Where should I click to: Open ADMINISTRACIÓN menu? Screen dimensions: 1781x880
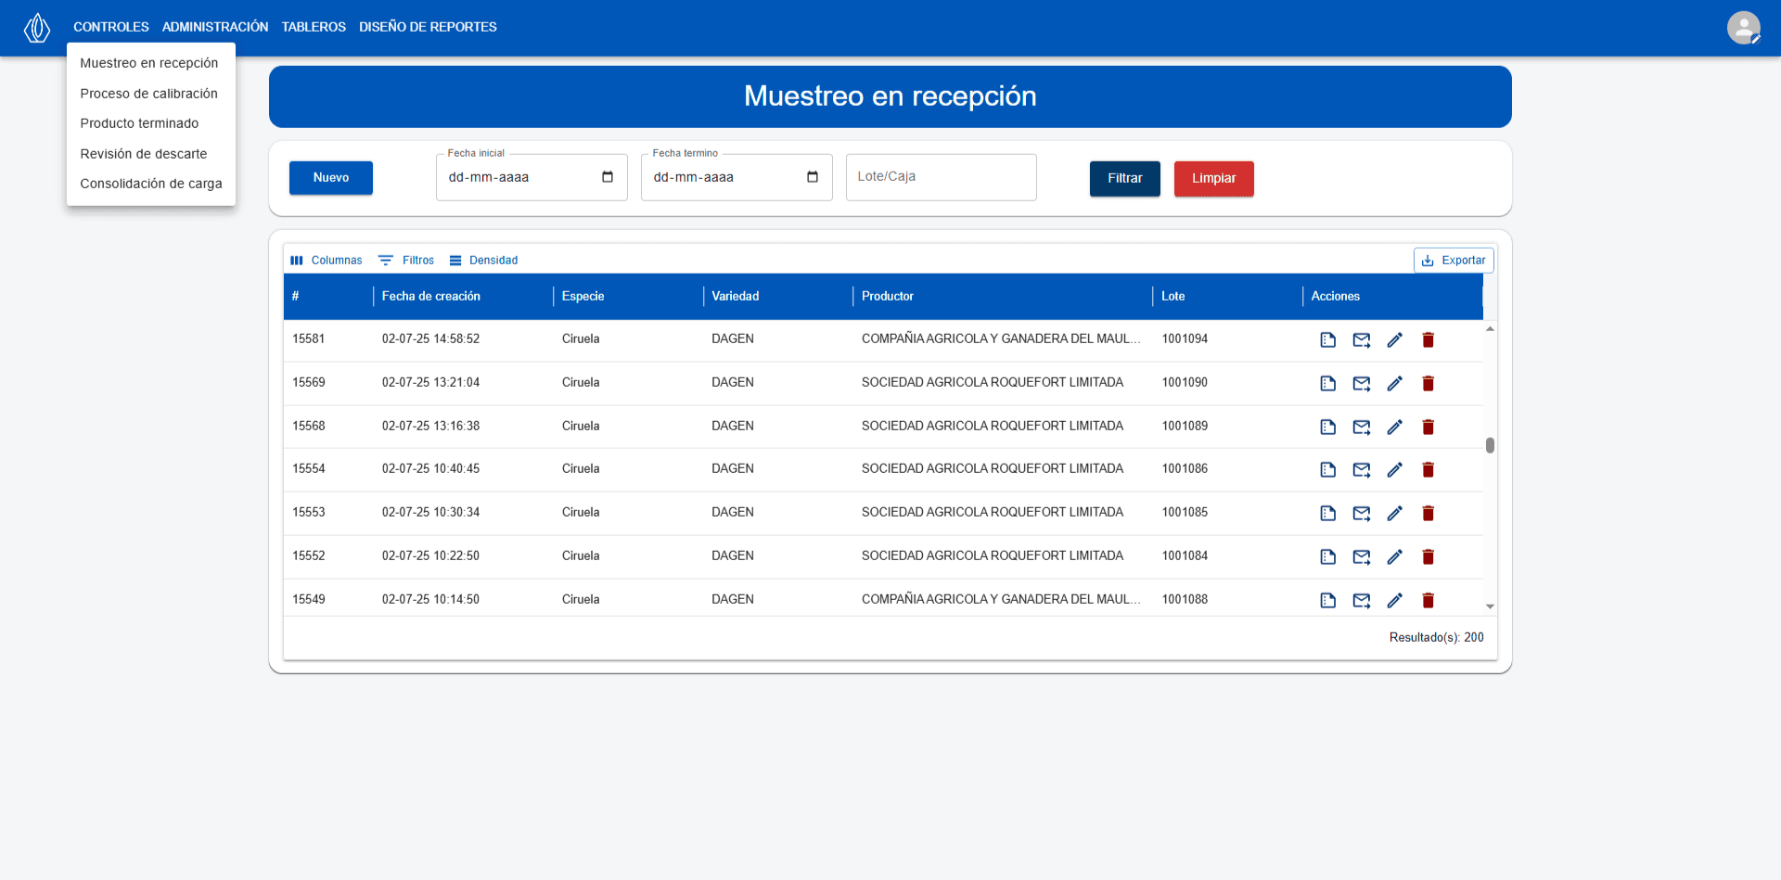[215, 27]
